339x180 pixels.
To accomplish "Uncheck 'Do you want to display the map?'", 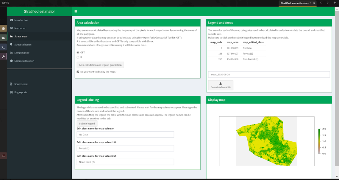I will [78, 72].
